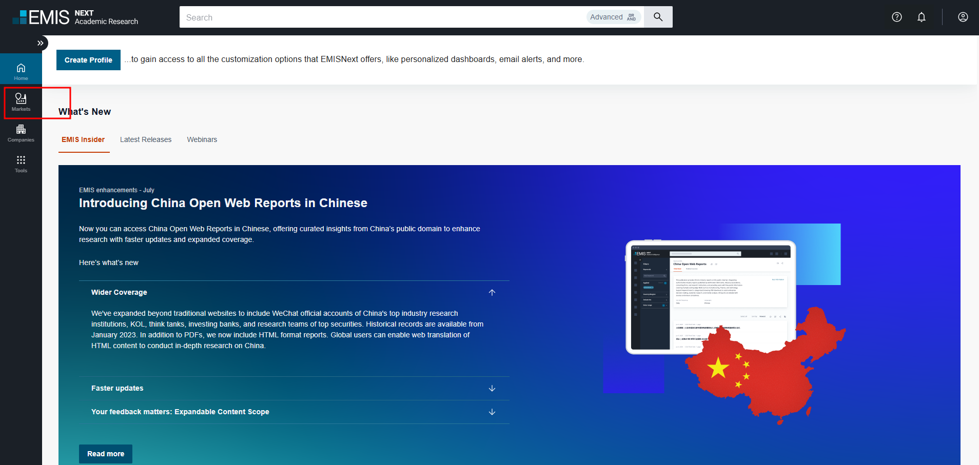979x465 pixels.
Task: Switch to the Latest Releases tab
Action: click(146, 139)
